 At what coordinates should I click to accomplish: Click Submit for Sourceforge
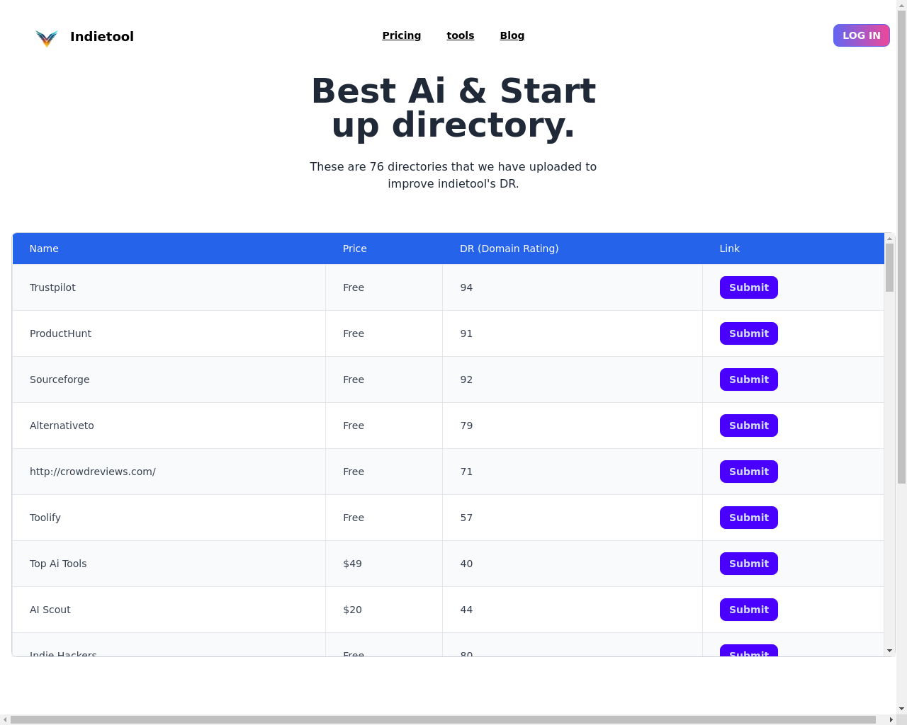749,379
